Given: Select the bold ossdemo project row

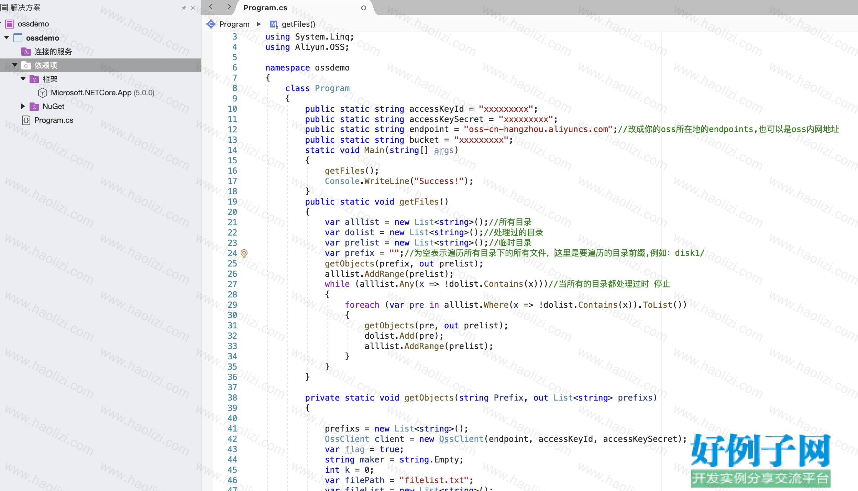Looking at the screenshot, I should coord(100,37).
